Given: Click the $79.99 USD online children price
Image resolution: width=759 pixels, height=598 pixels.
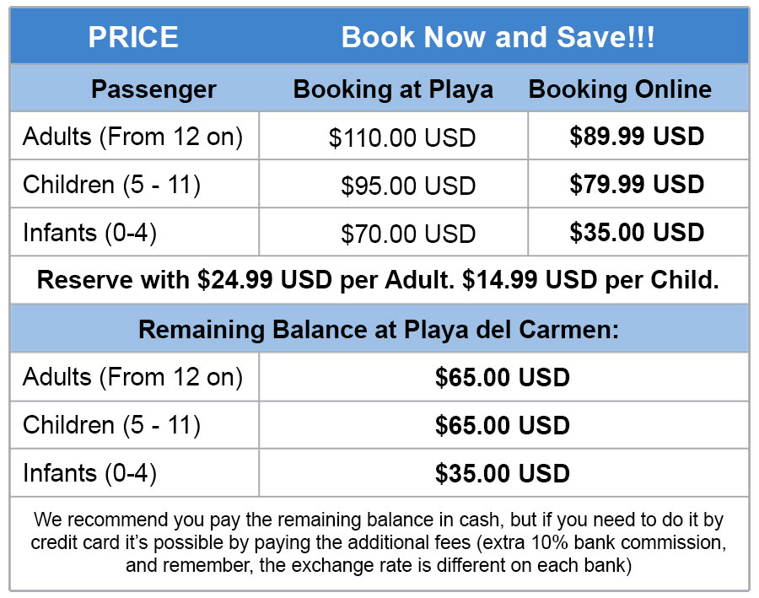Looking at the screenshot, I should (637, 185).
